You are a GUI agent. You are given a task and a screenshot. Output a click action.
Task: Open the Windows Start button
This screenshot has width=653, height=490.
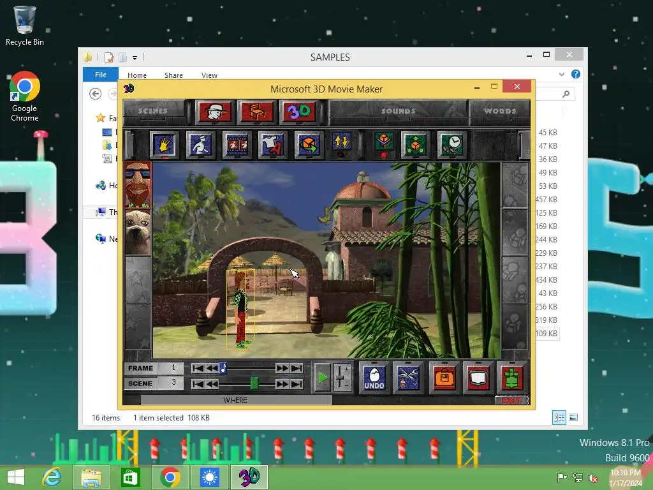16,477
